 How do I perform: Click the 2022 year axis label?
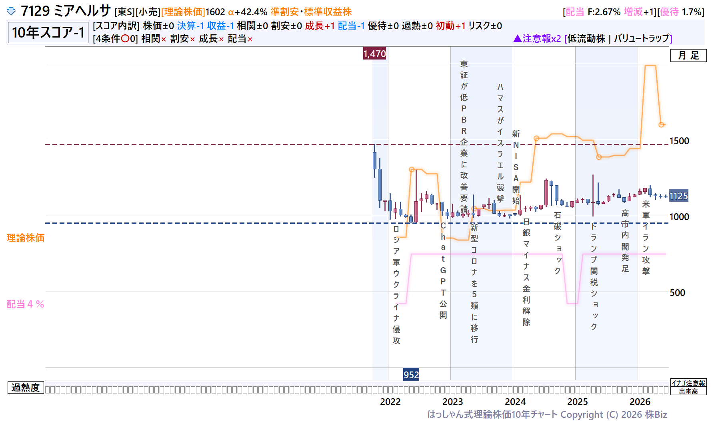pos(390,402)
